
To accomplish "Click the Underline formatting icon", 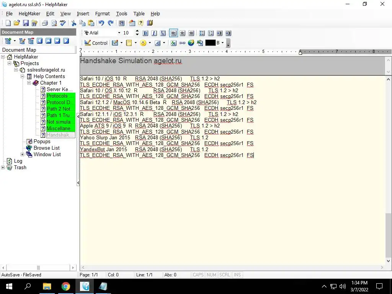I will pos(163,33).
